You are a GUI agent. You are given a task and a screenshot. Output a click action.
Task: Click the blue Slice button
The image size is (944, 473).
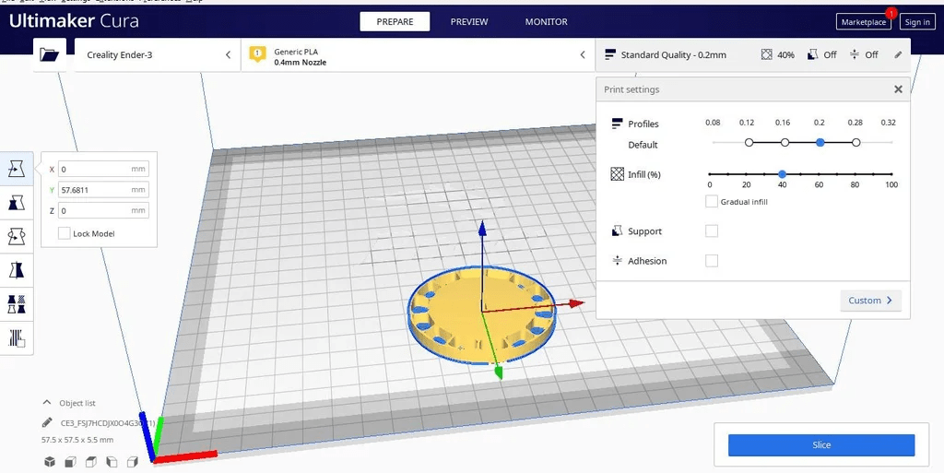820,445
